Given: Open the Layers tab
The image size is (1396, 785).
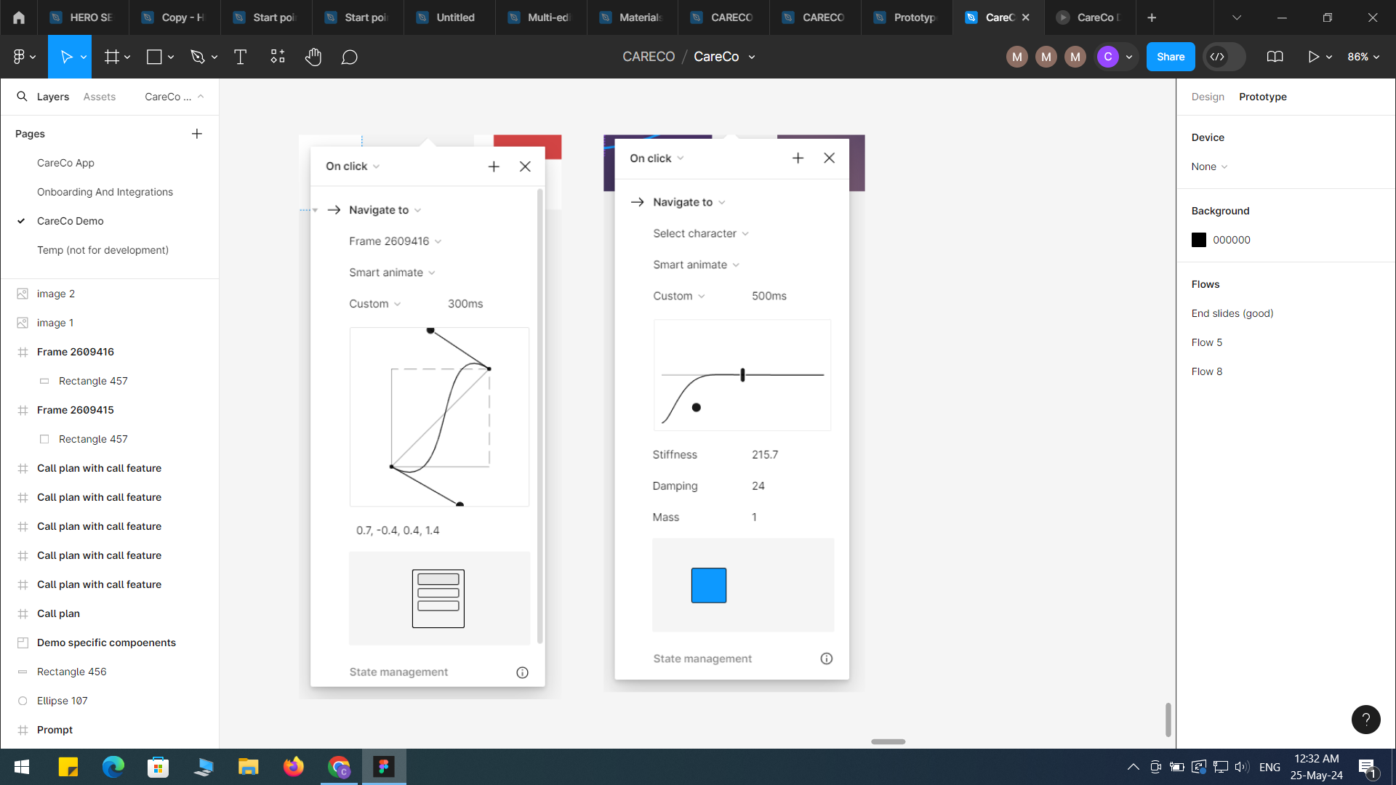Looking at the screenshot, I should coord(53,97).
